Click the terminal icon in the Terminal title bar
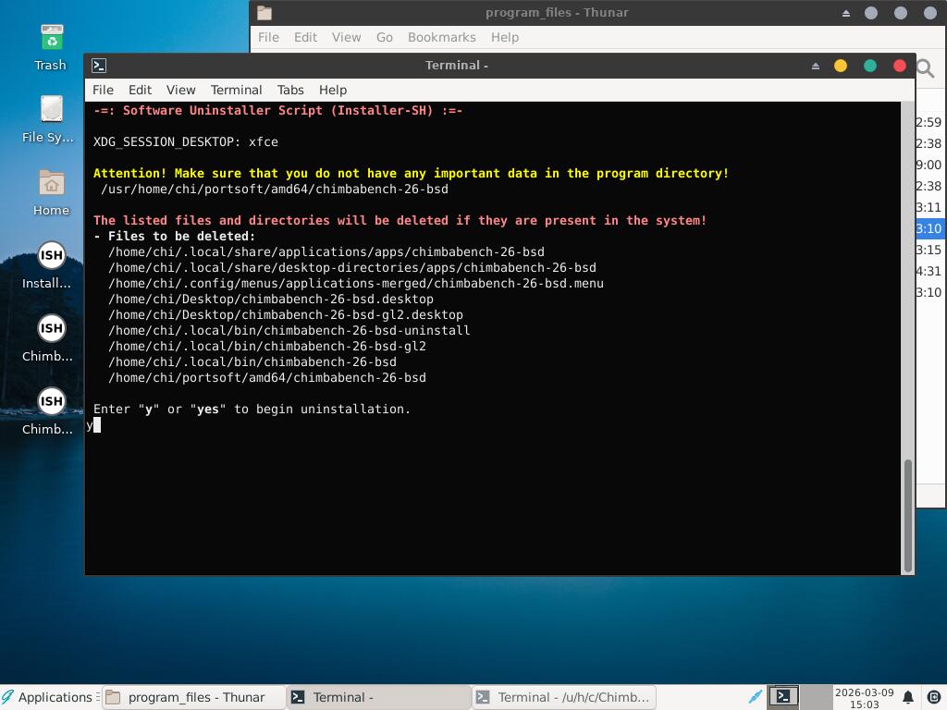 click(x=99, y=66)
